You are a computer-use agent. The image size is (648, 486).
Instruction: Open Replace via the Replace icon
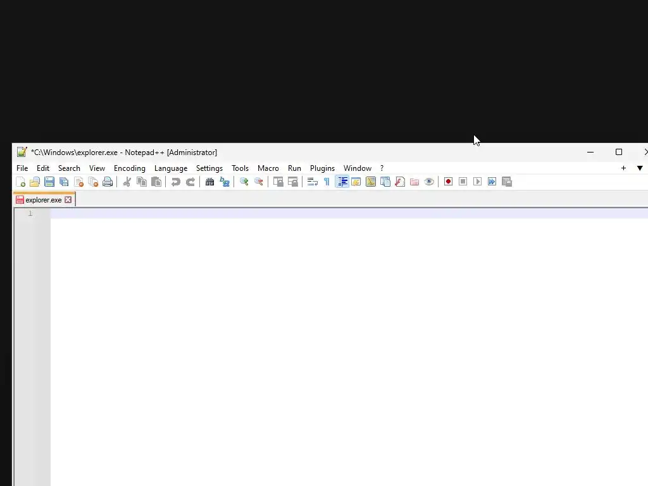click(225, 182)
